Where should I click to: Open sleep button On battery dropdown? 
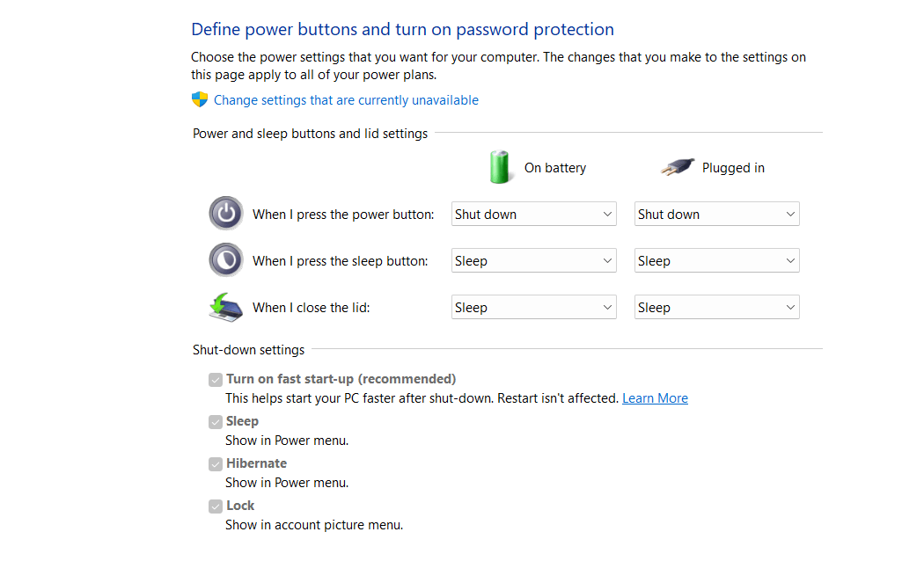click(x=534, y=260)
